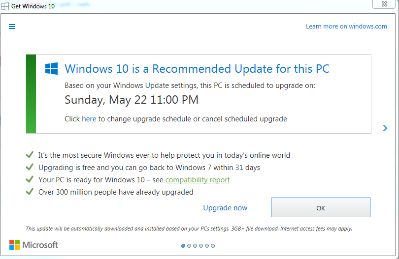Select the third page indicator dot
399x259 pixels.
[195, 246]
